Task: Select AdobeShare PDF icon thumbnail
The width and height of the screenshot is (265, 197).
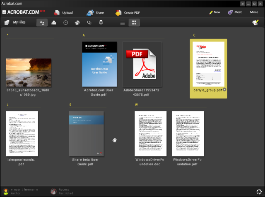Action: 142,64
